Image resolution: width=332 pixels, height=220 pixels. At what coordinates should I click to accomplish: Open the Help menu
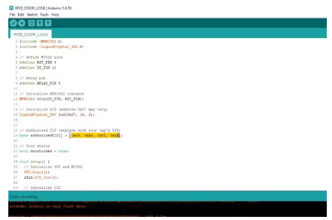(55, 14)
